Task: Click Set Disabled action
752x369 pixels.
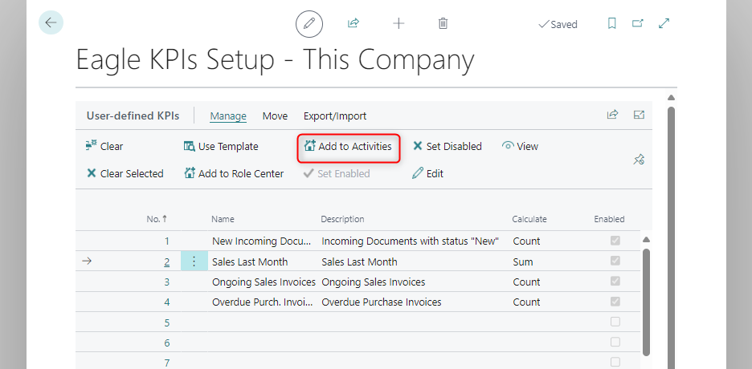Action: 447,147
